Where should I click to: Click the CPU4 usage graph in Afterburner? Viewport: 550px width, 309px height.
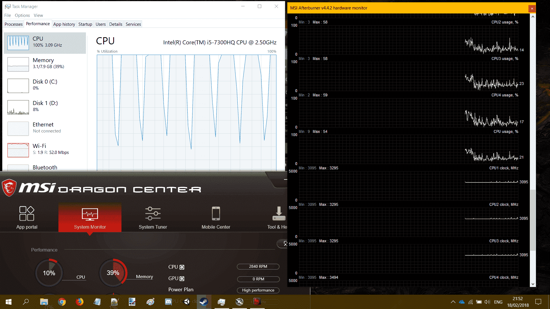[x=409, y=113]
